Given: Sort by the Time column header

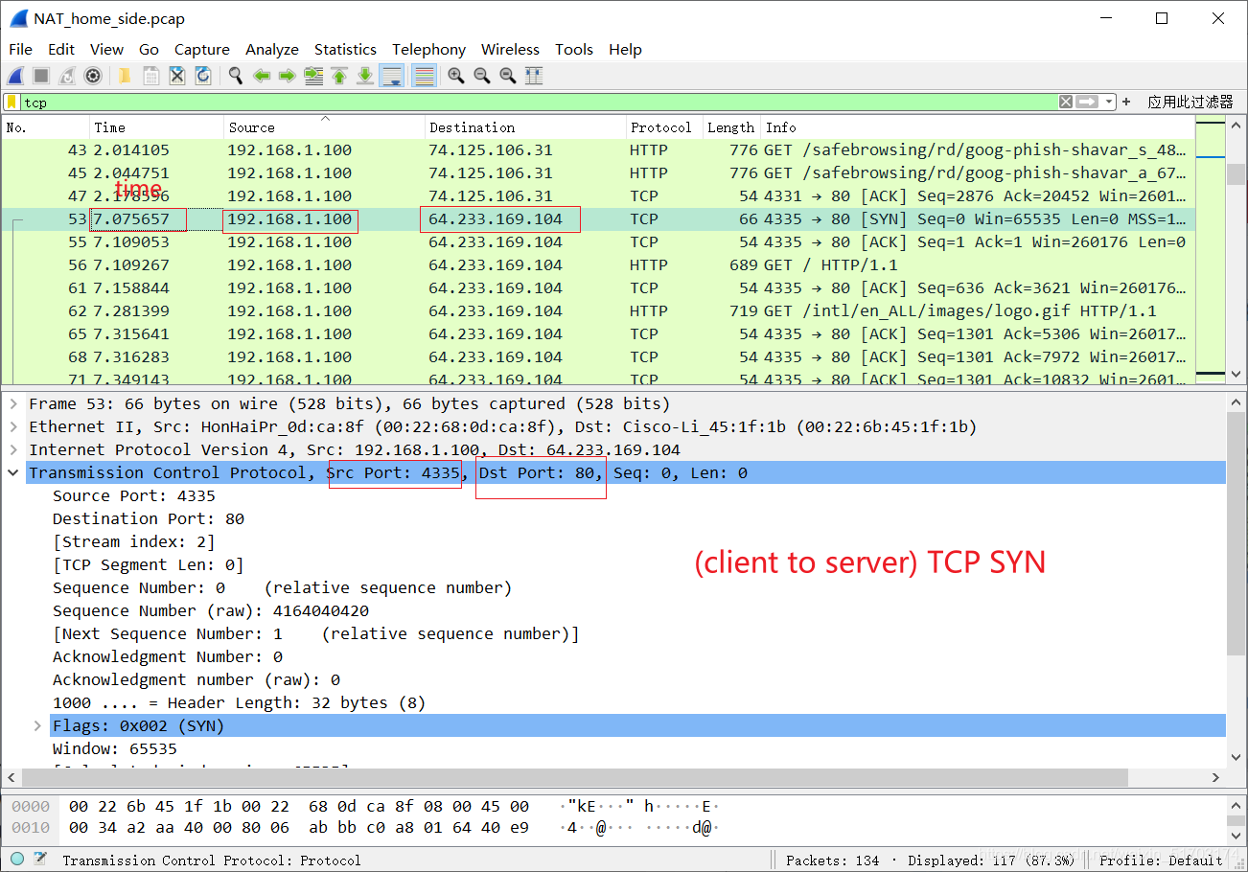Looking at the screenshot, I should pyautogui.click(x=157, y=127).
